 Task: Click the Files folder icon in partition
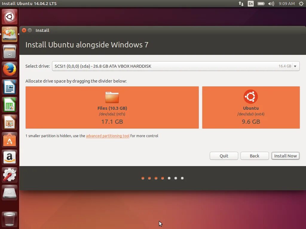(x=112, y=97)
